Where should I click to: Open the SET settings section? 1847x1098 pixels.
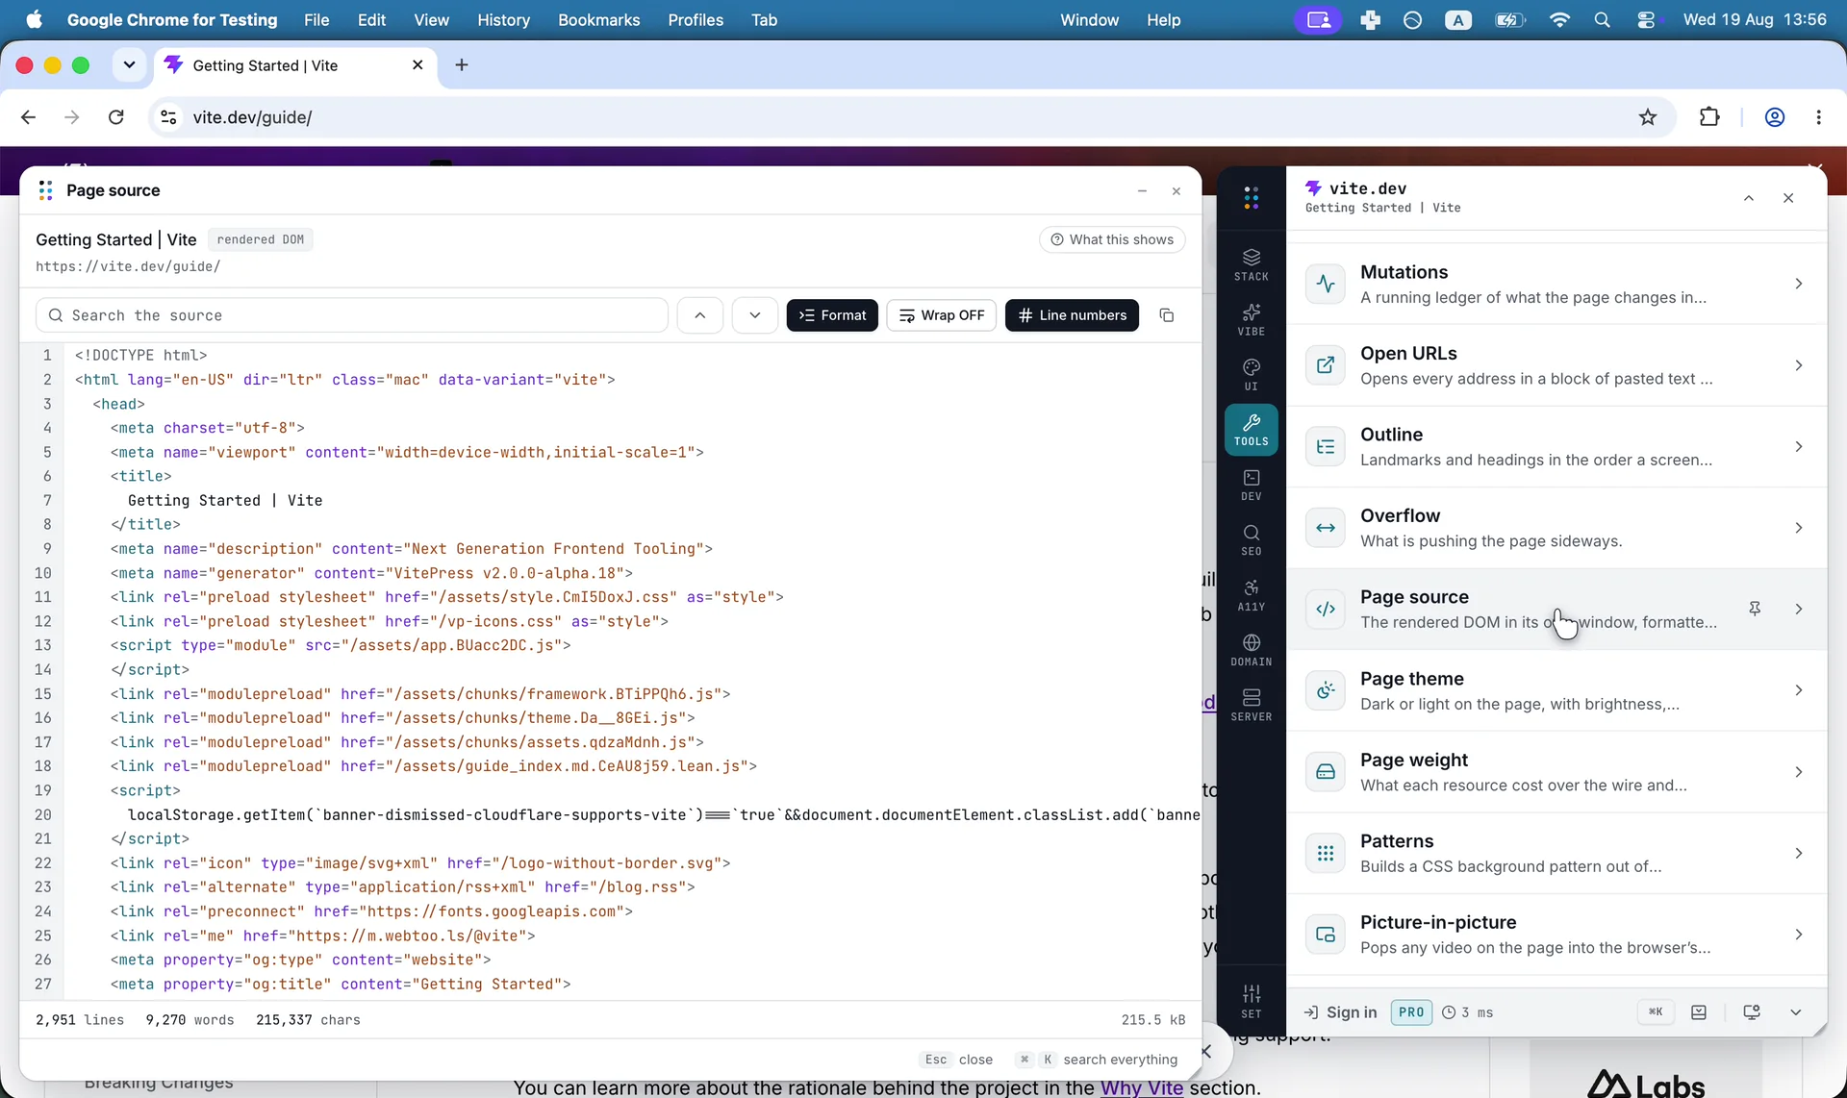coord(1251,1001)
